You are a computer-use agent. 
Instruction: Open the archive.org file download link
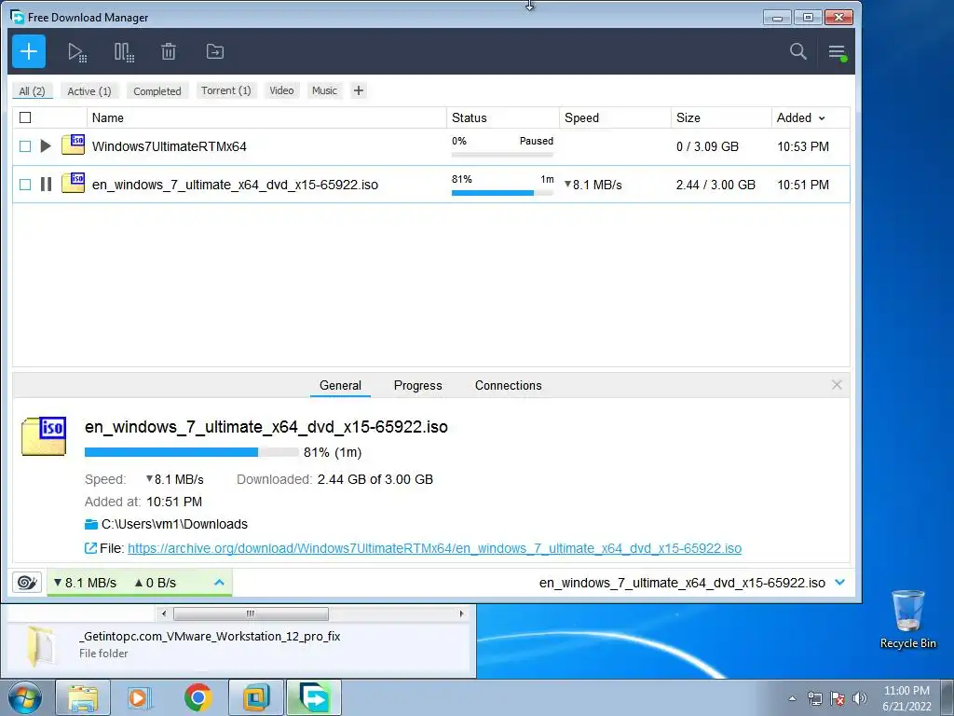point(434,548)
